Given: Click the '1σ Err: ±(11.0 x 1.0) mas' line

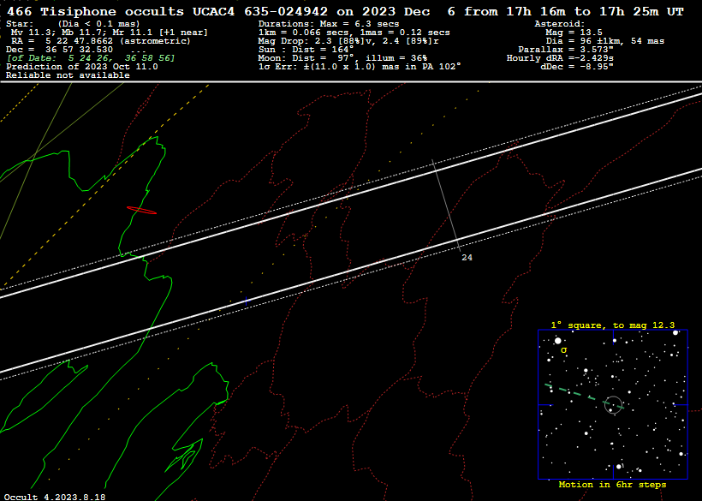Looking at the screenshot, I should (x=360, y=67).
